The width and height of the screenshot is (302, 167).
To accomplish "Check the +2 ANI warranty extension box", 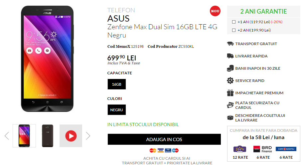I will (234, 30).
